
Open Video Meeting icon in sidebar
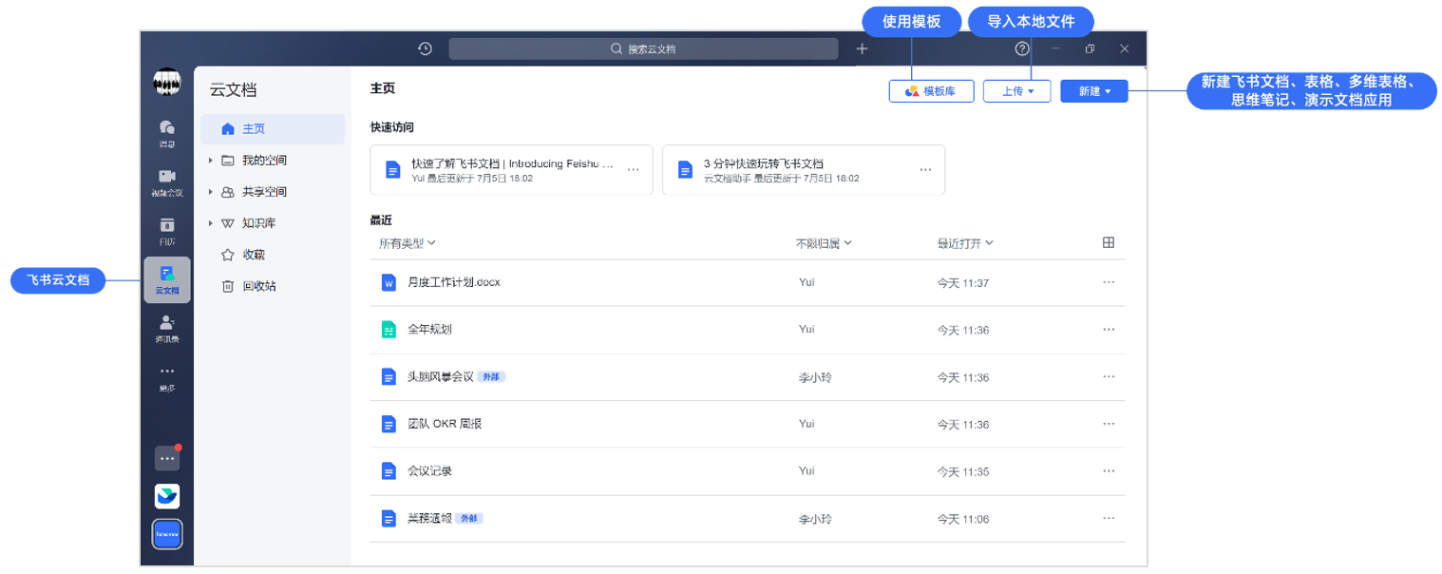(x=167, y=181)
